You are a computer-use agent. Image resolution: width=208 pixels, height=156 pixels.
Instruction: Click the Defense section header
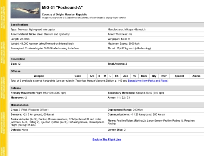(107, 88)
